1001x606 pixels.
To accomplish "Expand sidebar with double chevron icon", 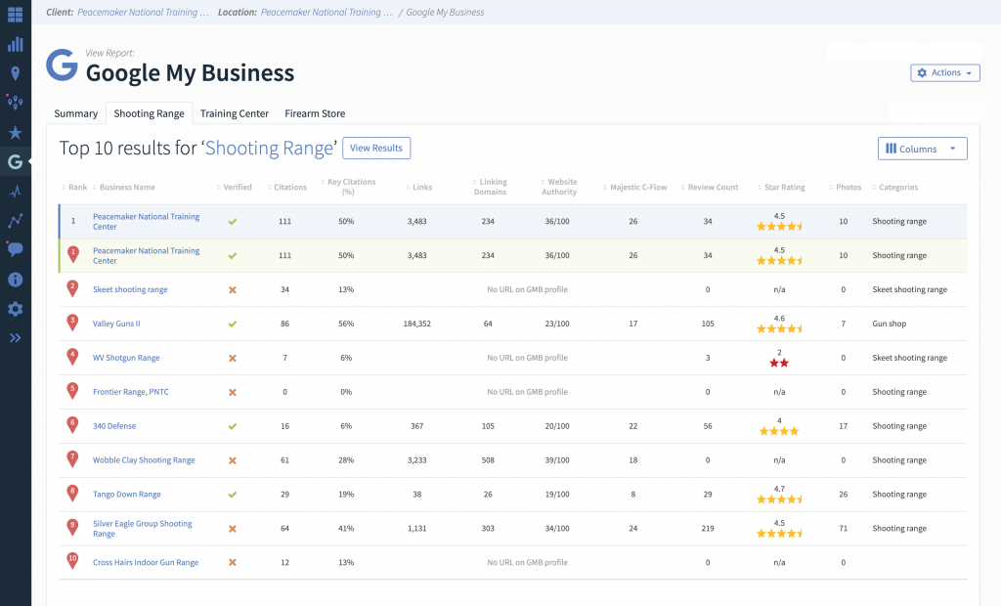I will 16,338.
